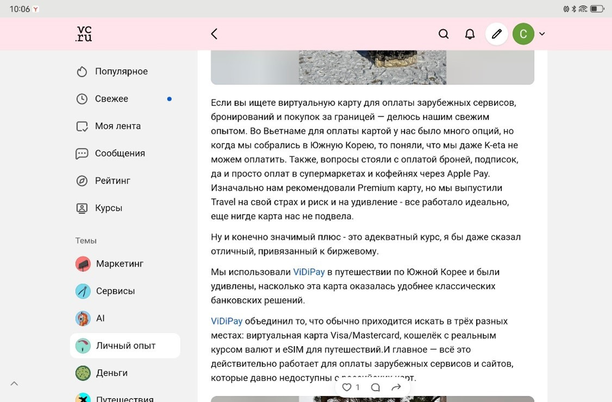
Task: Open Сообщения in the sidebar
Action: click(120, 153)
